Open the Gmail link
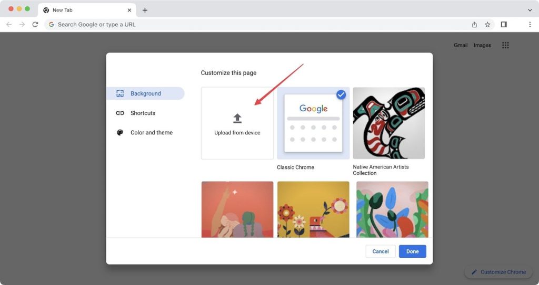The height and width of the screenshot is (285, 539). pyautogui.click(x=461, y=45)
